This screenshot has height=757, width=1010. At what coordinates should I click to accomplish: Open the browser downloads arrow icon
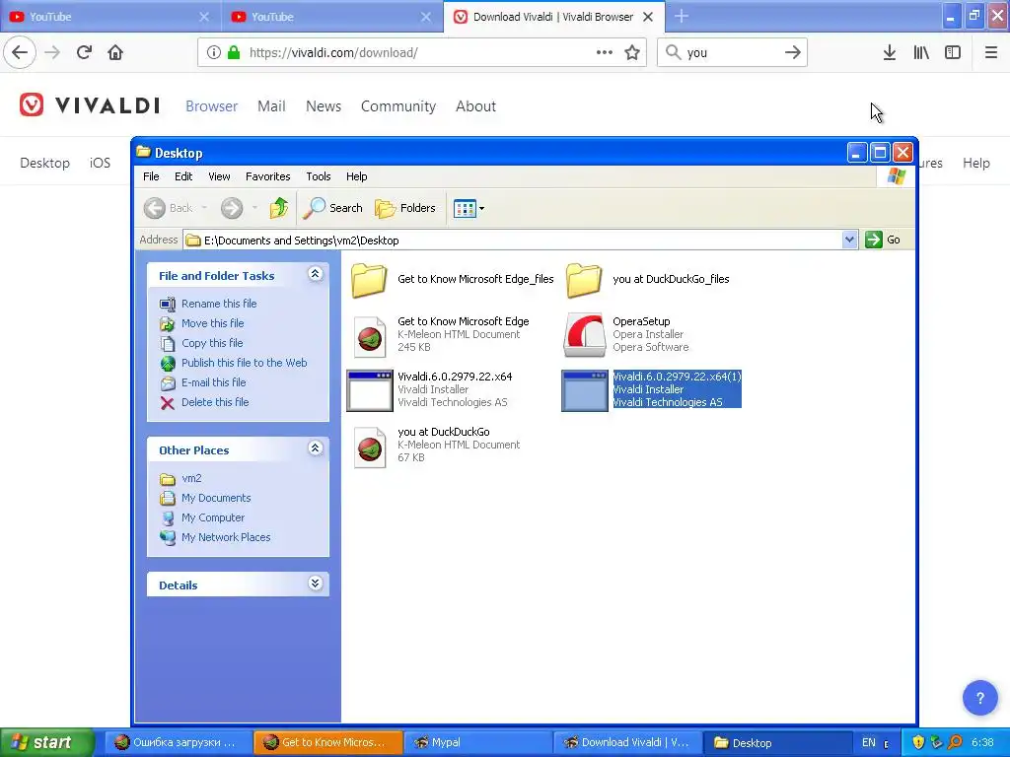(x=889, y=52)
